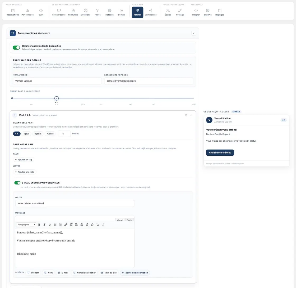The width and height of the screenshot is (296, 288).
Task: Select the '1 jour' delay option
Action: point(26,134)
